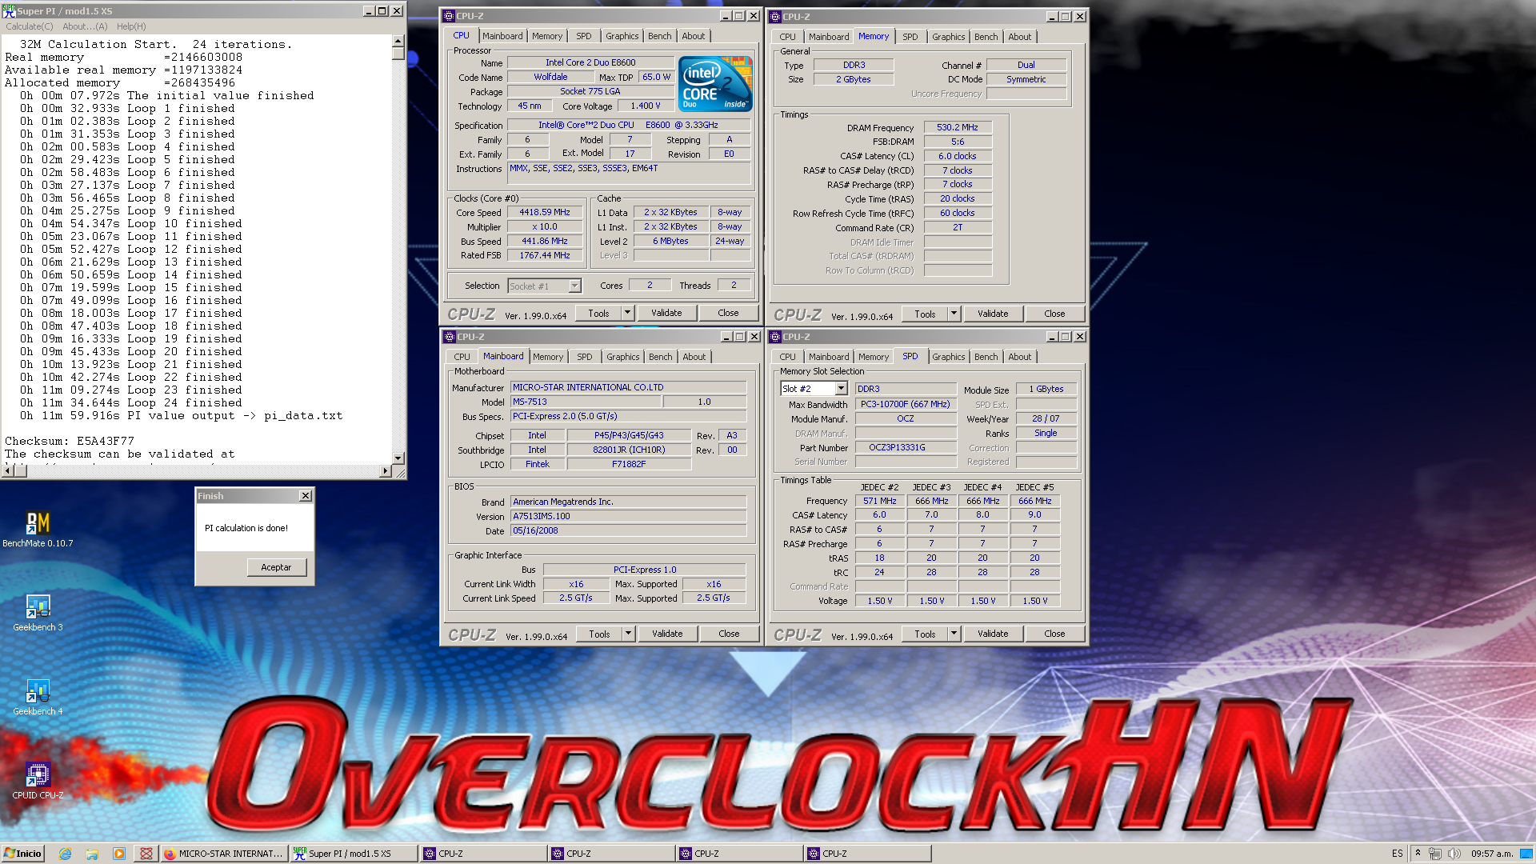Click the Super PI horizontal scrollbar left arrow
The image size is (1536, 864).
pos(8,471)
